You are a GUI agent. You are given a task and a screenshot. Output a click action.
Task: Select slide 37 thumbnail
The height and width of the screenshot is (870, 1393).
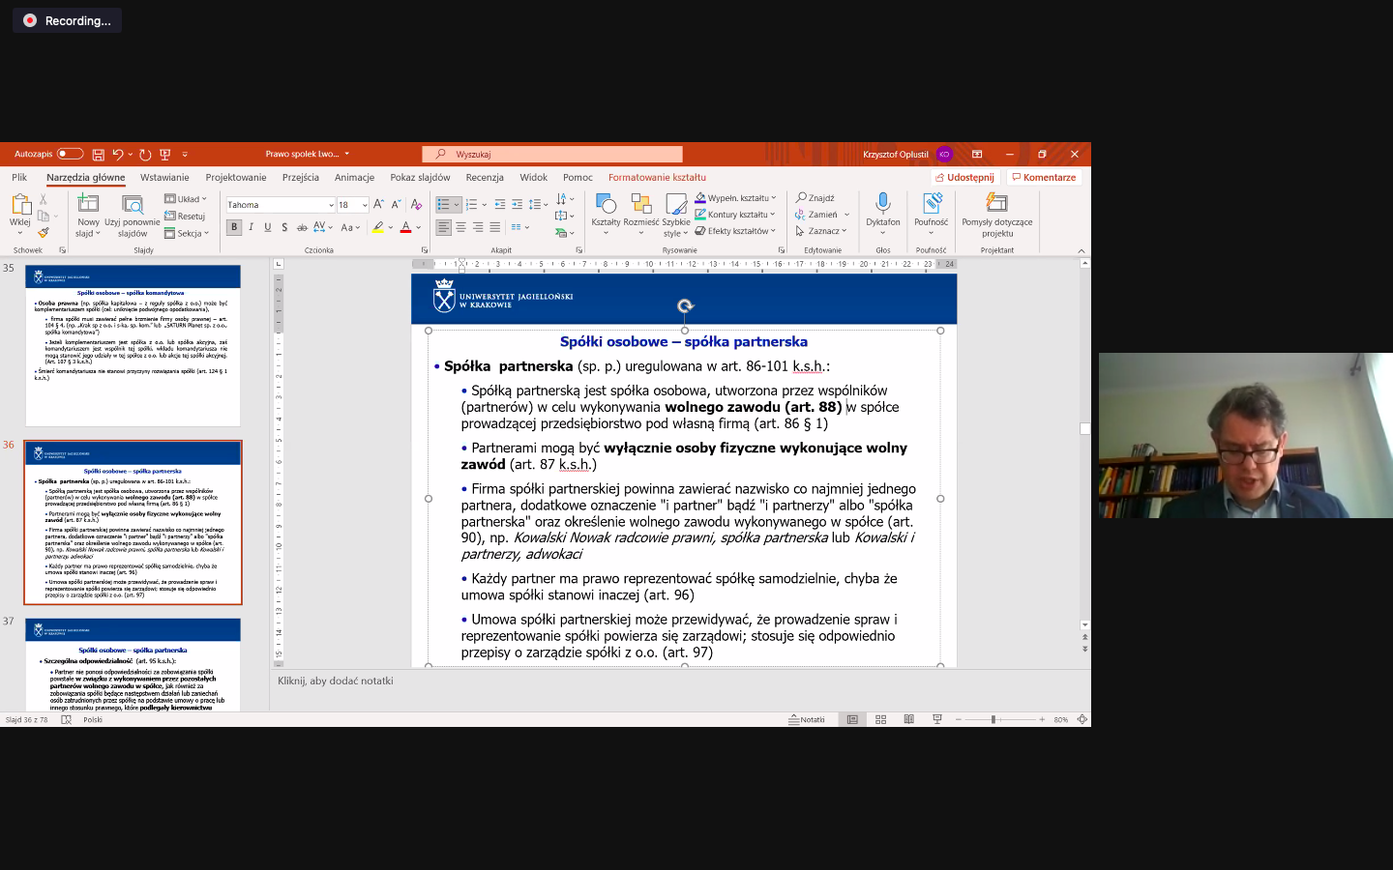coord(133,665)
